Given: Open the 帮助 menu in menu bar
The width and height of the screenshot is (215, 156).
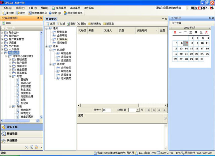Looking at the screenshot, I should point(45,8).
